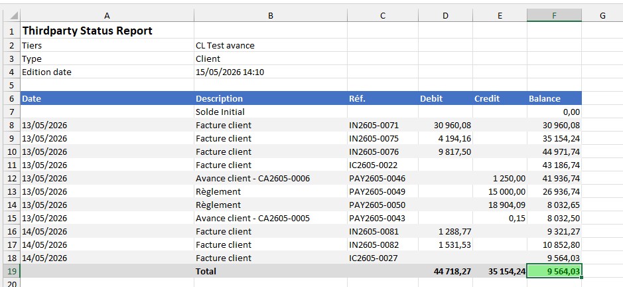623x287 pixels.
Task: Click the 'Total' label cell
Action: click(x=271, y=271)
